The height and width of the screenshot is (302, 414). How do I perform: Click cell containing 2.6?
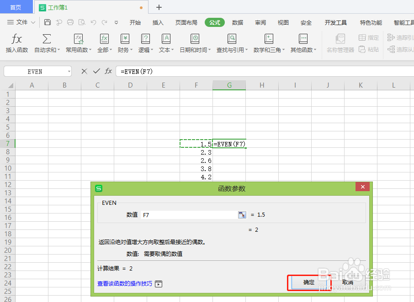coord(196,160)
